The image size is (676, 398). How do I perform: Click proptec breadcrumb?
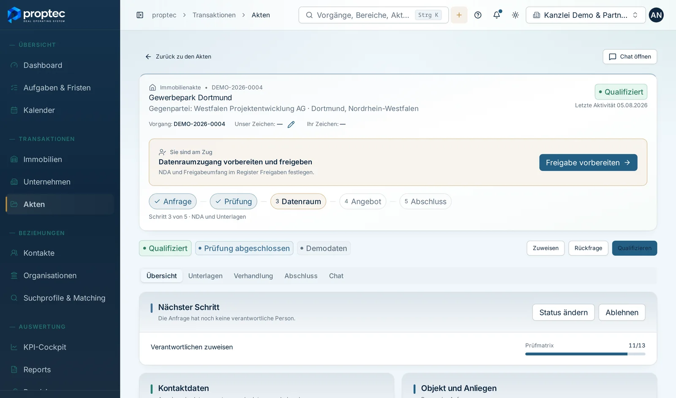tap(164, 15)
